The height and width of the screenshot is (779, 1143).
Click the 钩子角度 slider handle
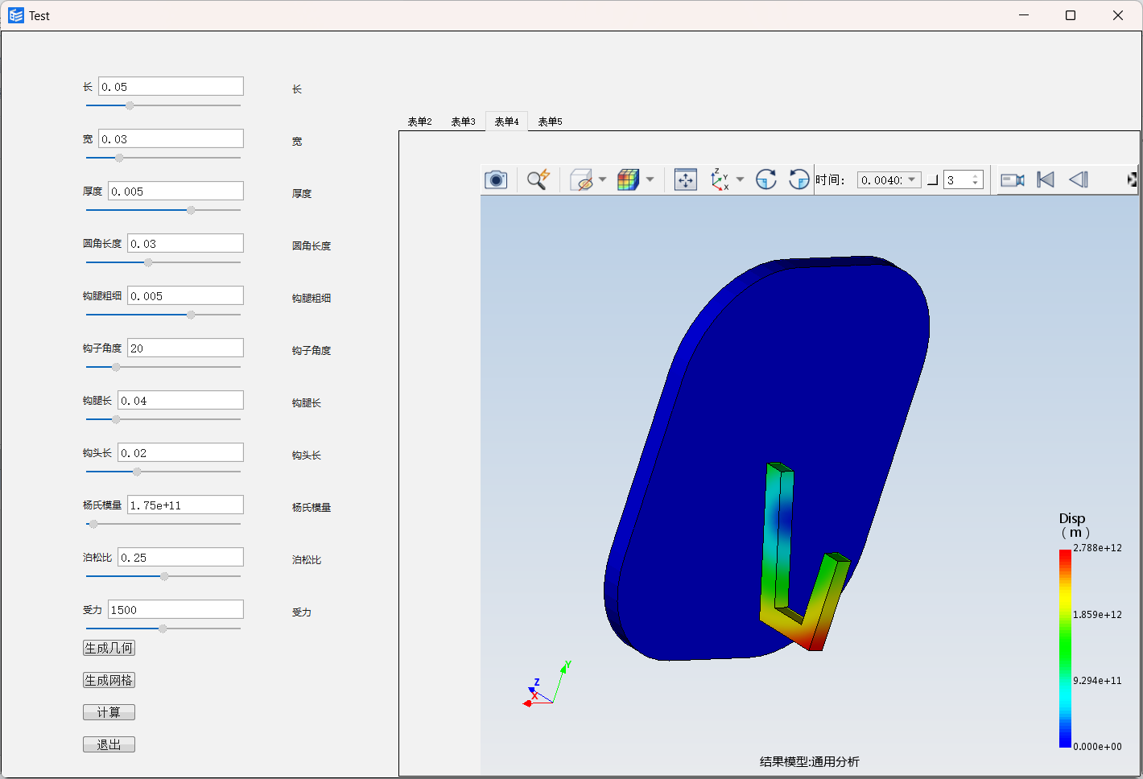116,367
